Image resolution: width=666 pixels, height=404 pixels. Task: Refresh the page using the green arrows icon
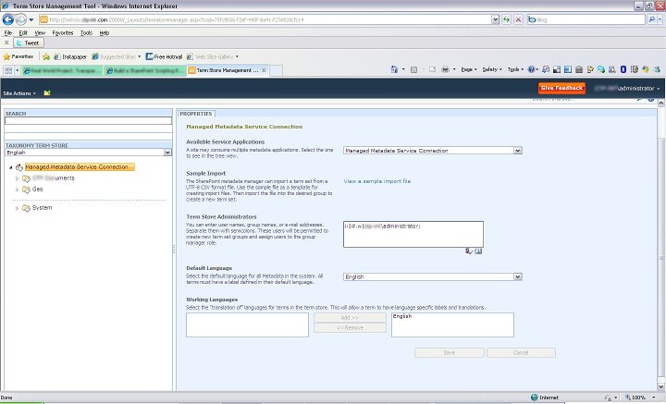click(x=506, y=19)
